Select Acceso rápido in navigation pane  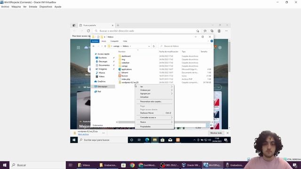point(103,54)
